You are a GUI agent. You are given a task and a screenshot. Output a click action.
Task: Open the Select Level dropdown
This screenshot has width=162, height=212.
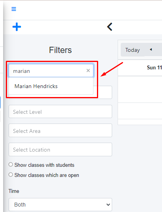[x=60, y=111]
